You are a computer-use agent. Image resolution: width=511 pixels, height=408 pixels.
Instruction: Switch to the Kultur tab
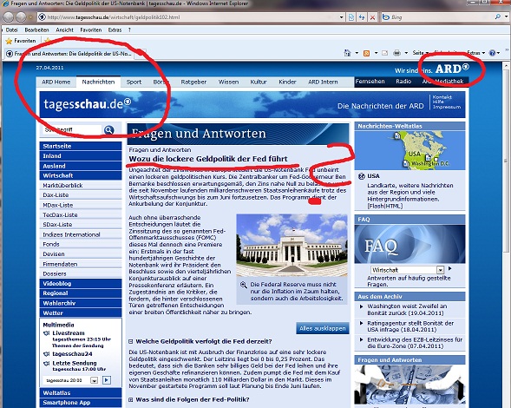[259, 82]
